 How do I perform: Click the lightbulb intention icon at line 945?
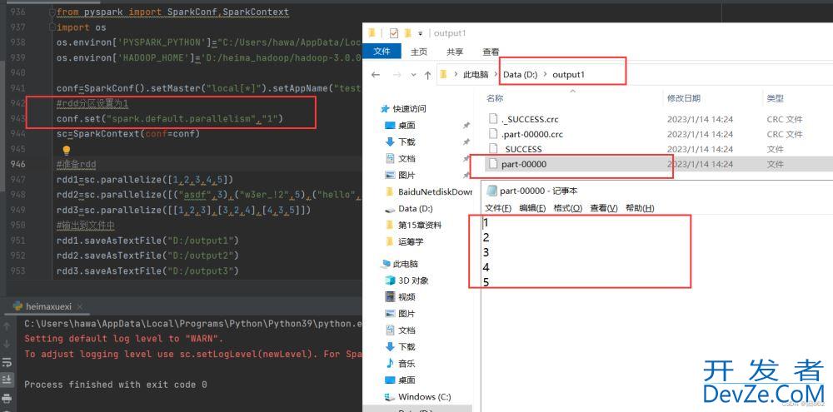[67, 151]
